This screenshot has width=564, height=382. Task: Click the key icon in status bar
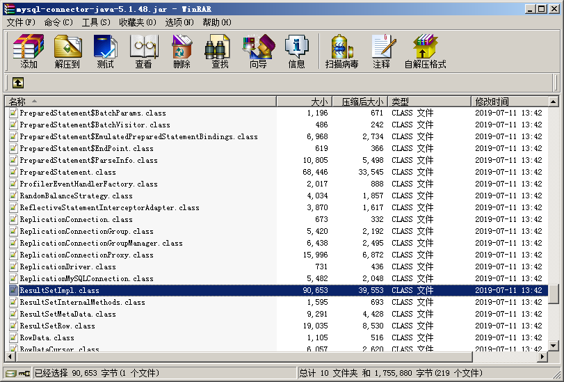click(24, 374)
